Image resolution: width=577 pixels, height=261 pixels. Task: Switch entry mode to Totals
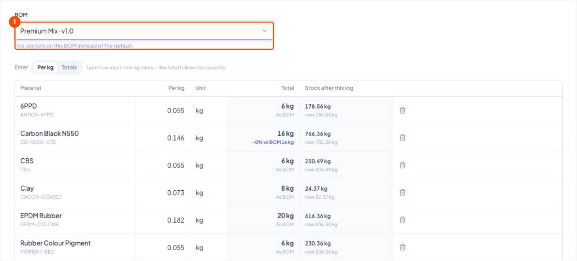coord(69,68)
